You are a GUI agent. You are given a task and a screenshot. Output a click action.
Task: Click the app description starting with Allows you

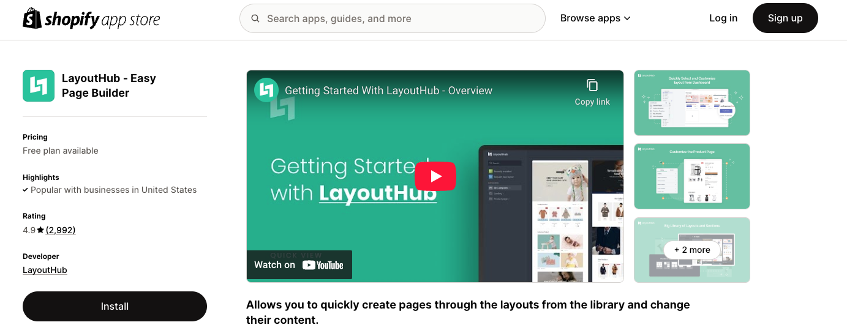[x=468, y=312]
